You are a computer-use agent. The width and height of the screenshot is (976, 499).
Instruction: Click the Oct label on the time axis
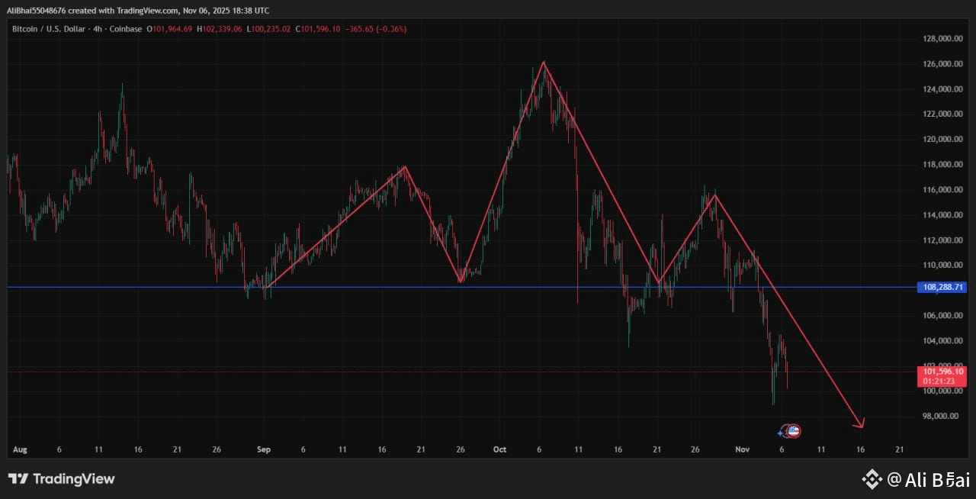click(x=499, y=450)
